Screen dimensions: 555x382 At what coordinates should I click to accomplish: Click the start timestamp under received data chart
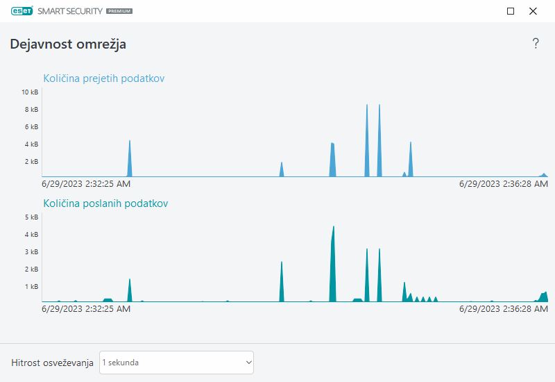[x=86, y=184]
